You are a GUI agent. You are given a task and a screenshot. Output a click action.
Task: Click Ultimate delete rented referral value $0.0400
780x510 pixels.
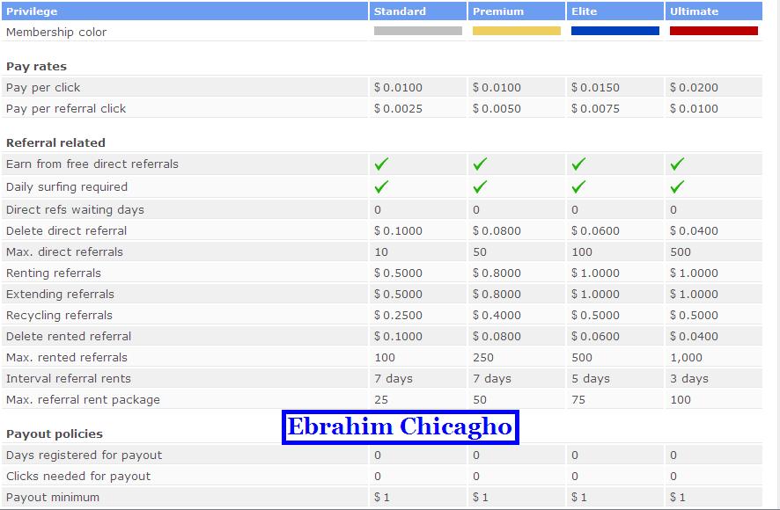tap(694, 337)
